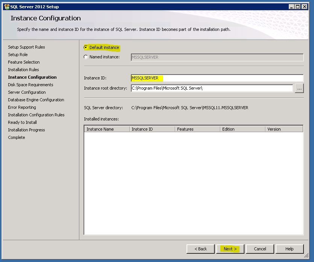Select Disk Space Requirements step
This screenshot has width=314, height=262.
coord(30,85)
